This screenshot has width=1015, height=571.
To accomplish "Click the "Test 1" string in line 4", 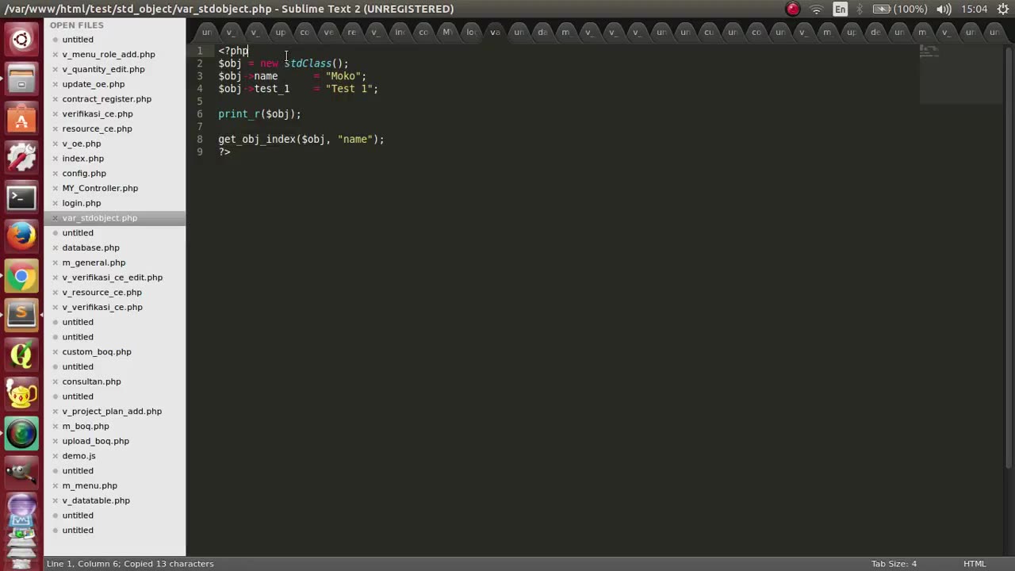I will coord(349,89).
